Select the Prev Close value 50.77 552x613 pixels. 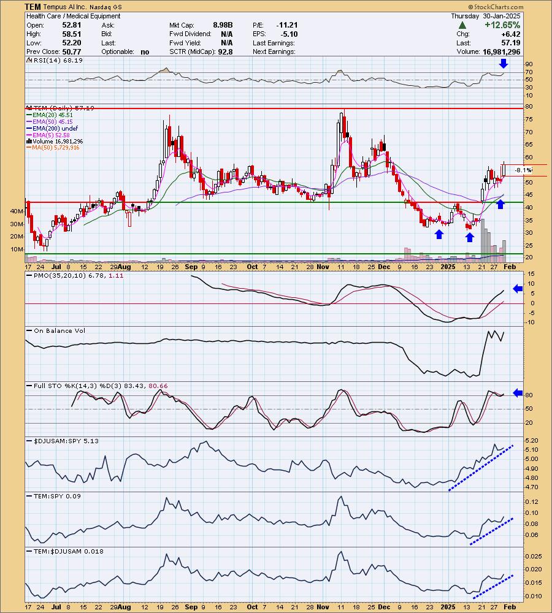[x=72, y=52]
